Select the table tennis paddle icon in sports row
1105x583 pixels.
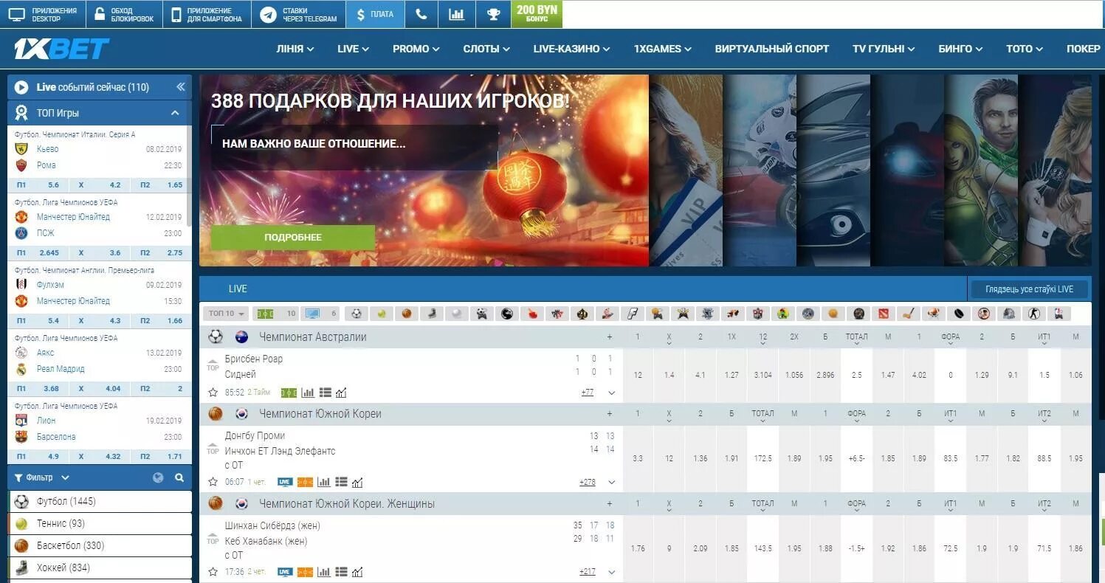532,314
